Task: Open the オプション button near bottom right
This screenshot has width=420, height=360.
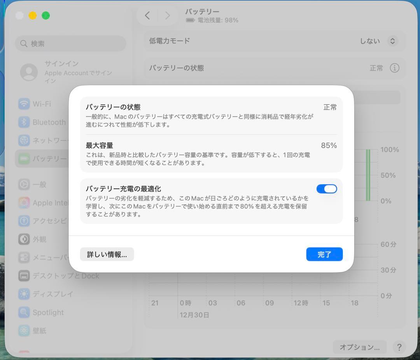Action: click(x=359, y=347)
